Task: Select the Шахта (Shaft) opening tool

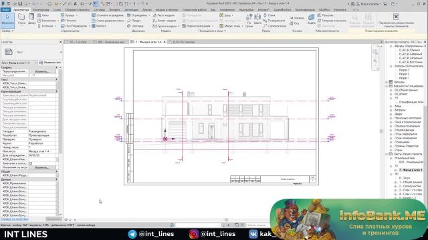Action: pyautogui.click(x=257, y=19)
